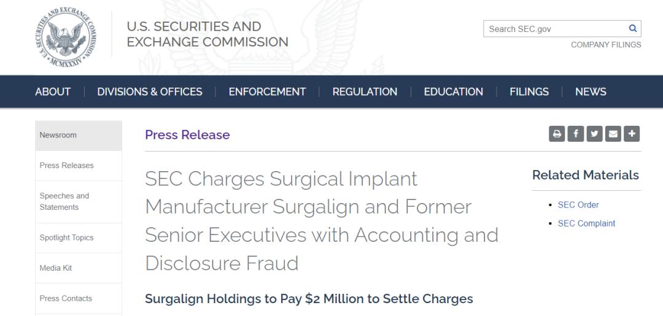This screenshot has height=316, width=663.
Task: Select the Enforcement menu item
Action: [267, 92]
